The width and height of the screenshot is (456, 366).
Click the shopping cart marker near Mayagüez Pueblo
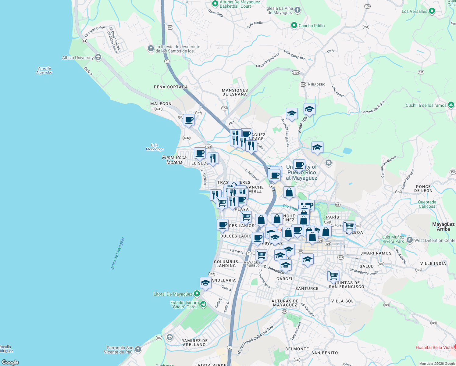click(261, 255)
